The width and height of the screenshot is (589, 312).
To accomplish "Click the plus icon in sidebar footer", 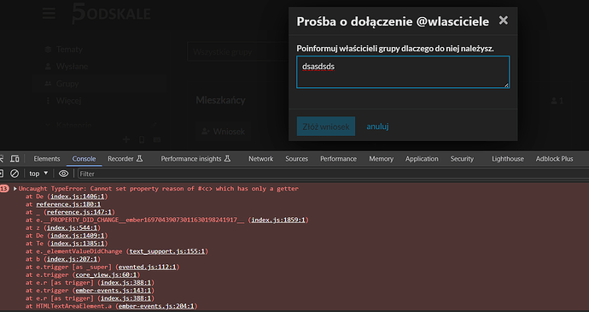I will click(126, 139).
